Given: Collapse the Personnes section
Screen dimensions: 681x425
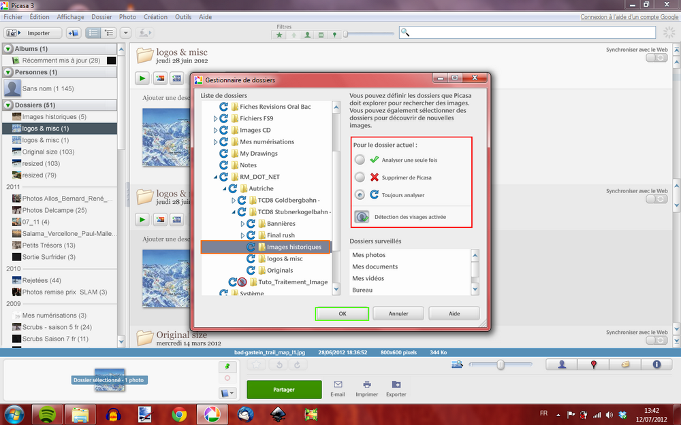Looking at the screenshot, I should 8,73.
